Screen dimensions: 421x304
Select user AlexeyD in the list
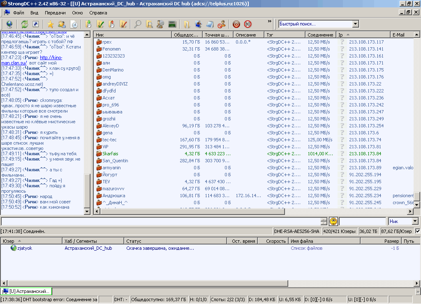(111, 126)
